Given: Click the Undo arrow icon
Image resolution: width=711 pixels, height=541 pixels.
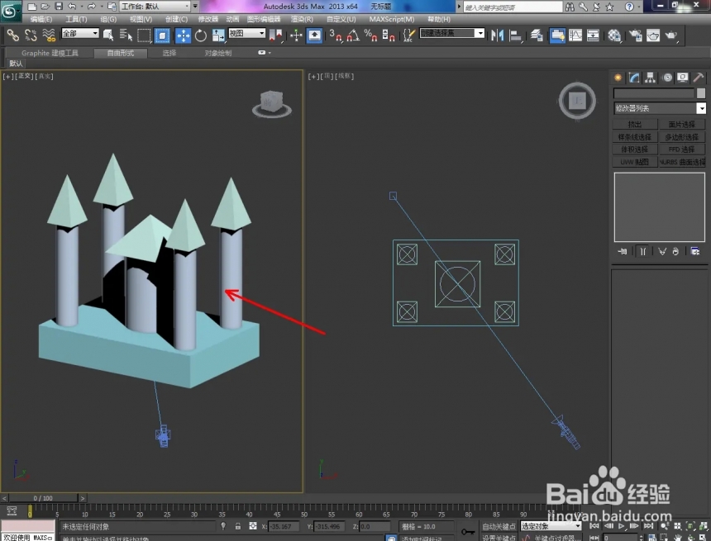Looking at the screenshot, I should [x=72, y=7].
